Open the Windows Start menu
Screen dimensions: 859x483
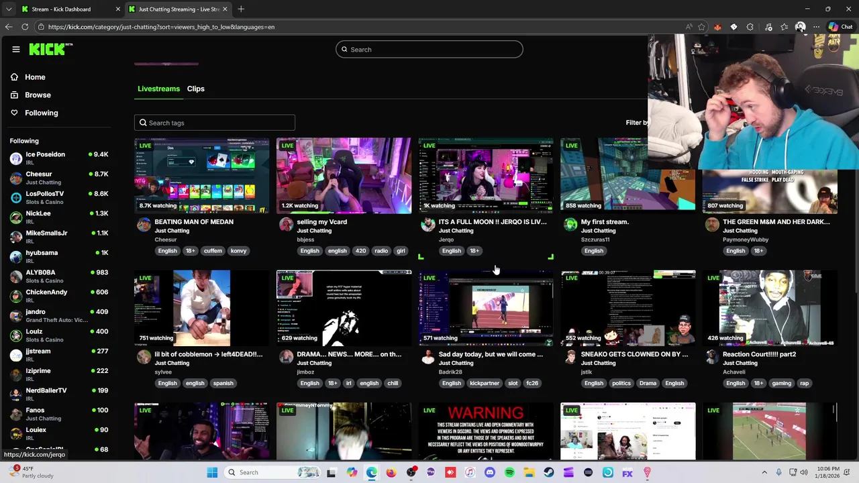point(212,472)
